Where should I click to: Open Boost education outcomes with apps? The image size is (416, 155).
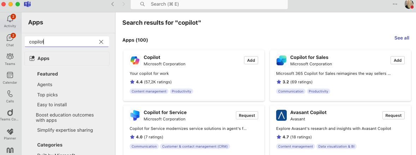pyautogui.click(x=65, y=118)
